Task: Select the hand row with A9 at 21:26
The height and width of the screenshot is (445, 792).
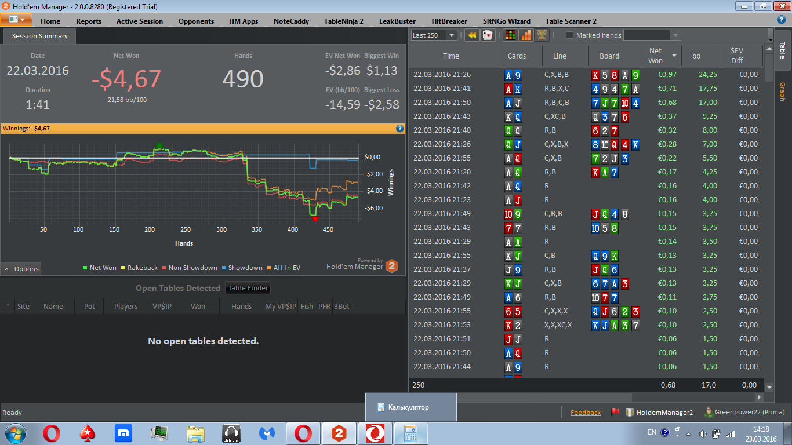Action: pyautogui.click(x=587, y=75)
